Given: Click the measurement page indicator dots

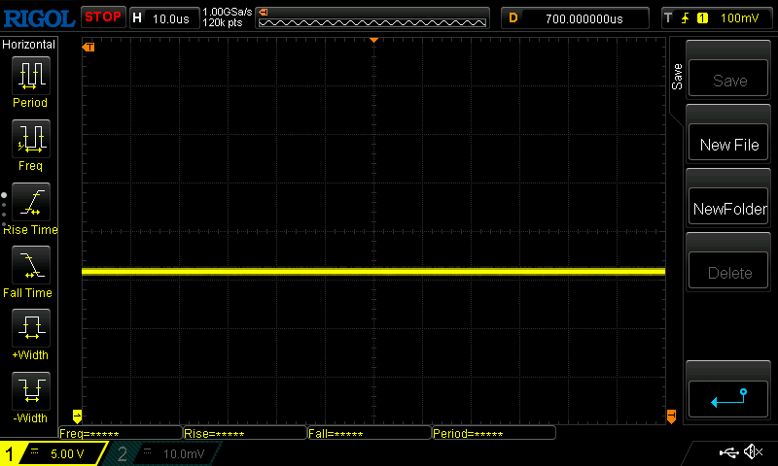Looking at the screenshot, I should 4,210.
